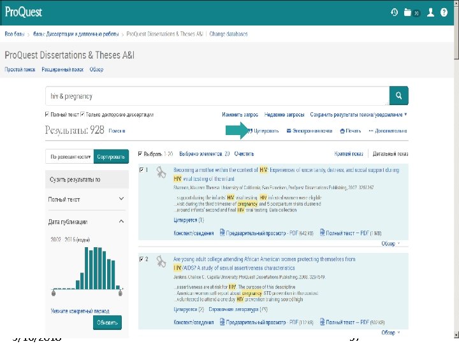The image size is (459, 344).
Task: Open preview PDF icon (642 KB) for result 1
Action: coord(222,233)
